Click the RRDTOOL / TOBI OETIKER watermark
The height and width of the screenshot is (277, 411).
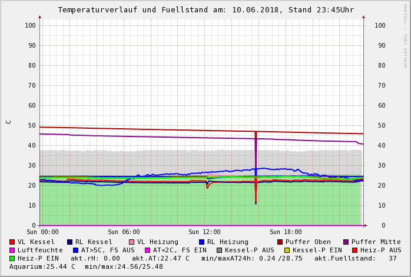[x=405, y=35]
